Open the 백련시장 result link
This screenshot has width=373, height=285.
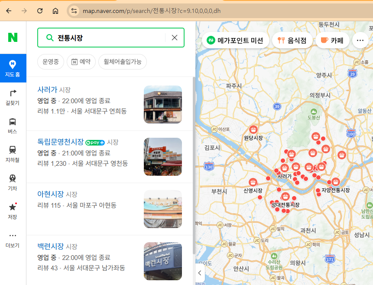tap(50, 246)
